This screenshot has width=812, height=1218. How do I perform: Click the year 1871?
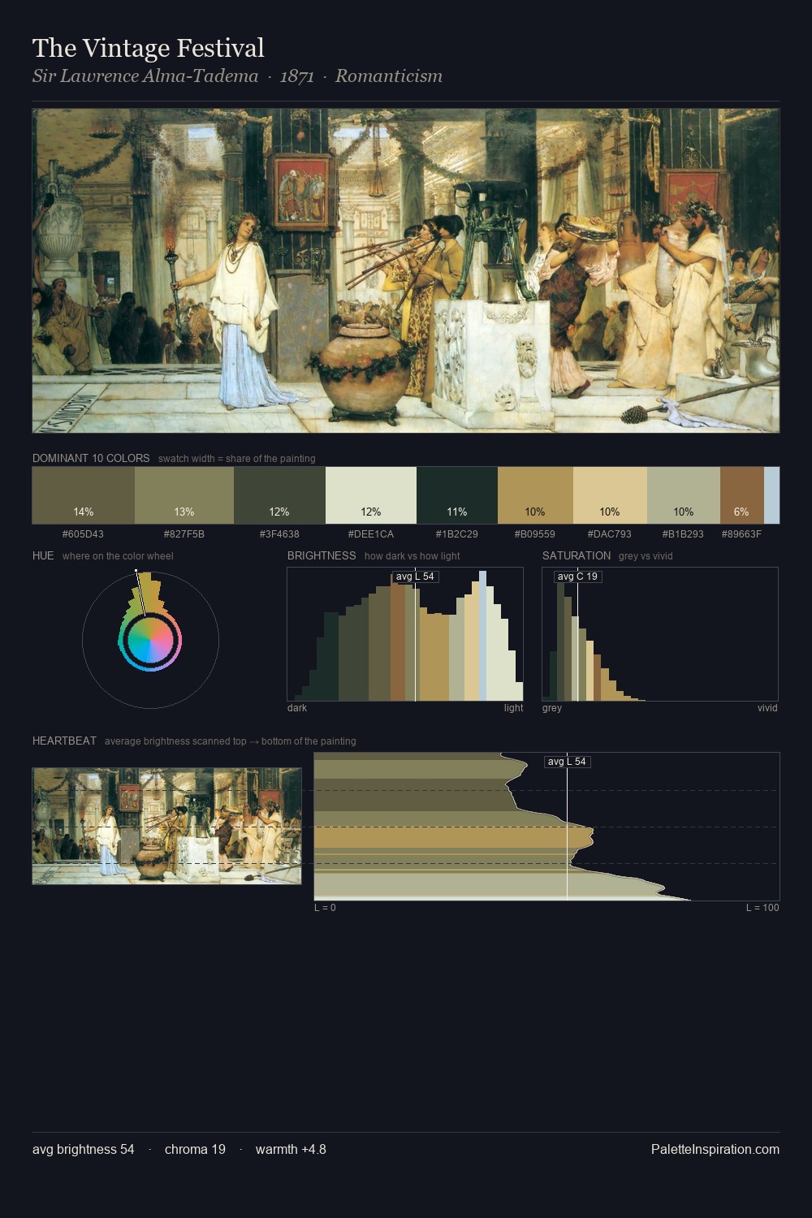(297, 76)
